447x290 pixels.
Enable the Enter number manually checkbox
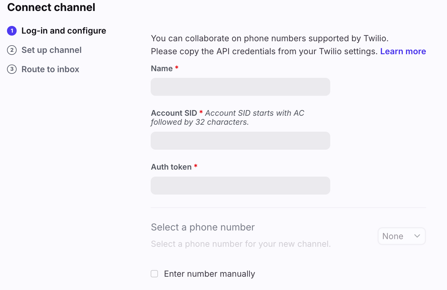(154, 274)
